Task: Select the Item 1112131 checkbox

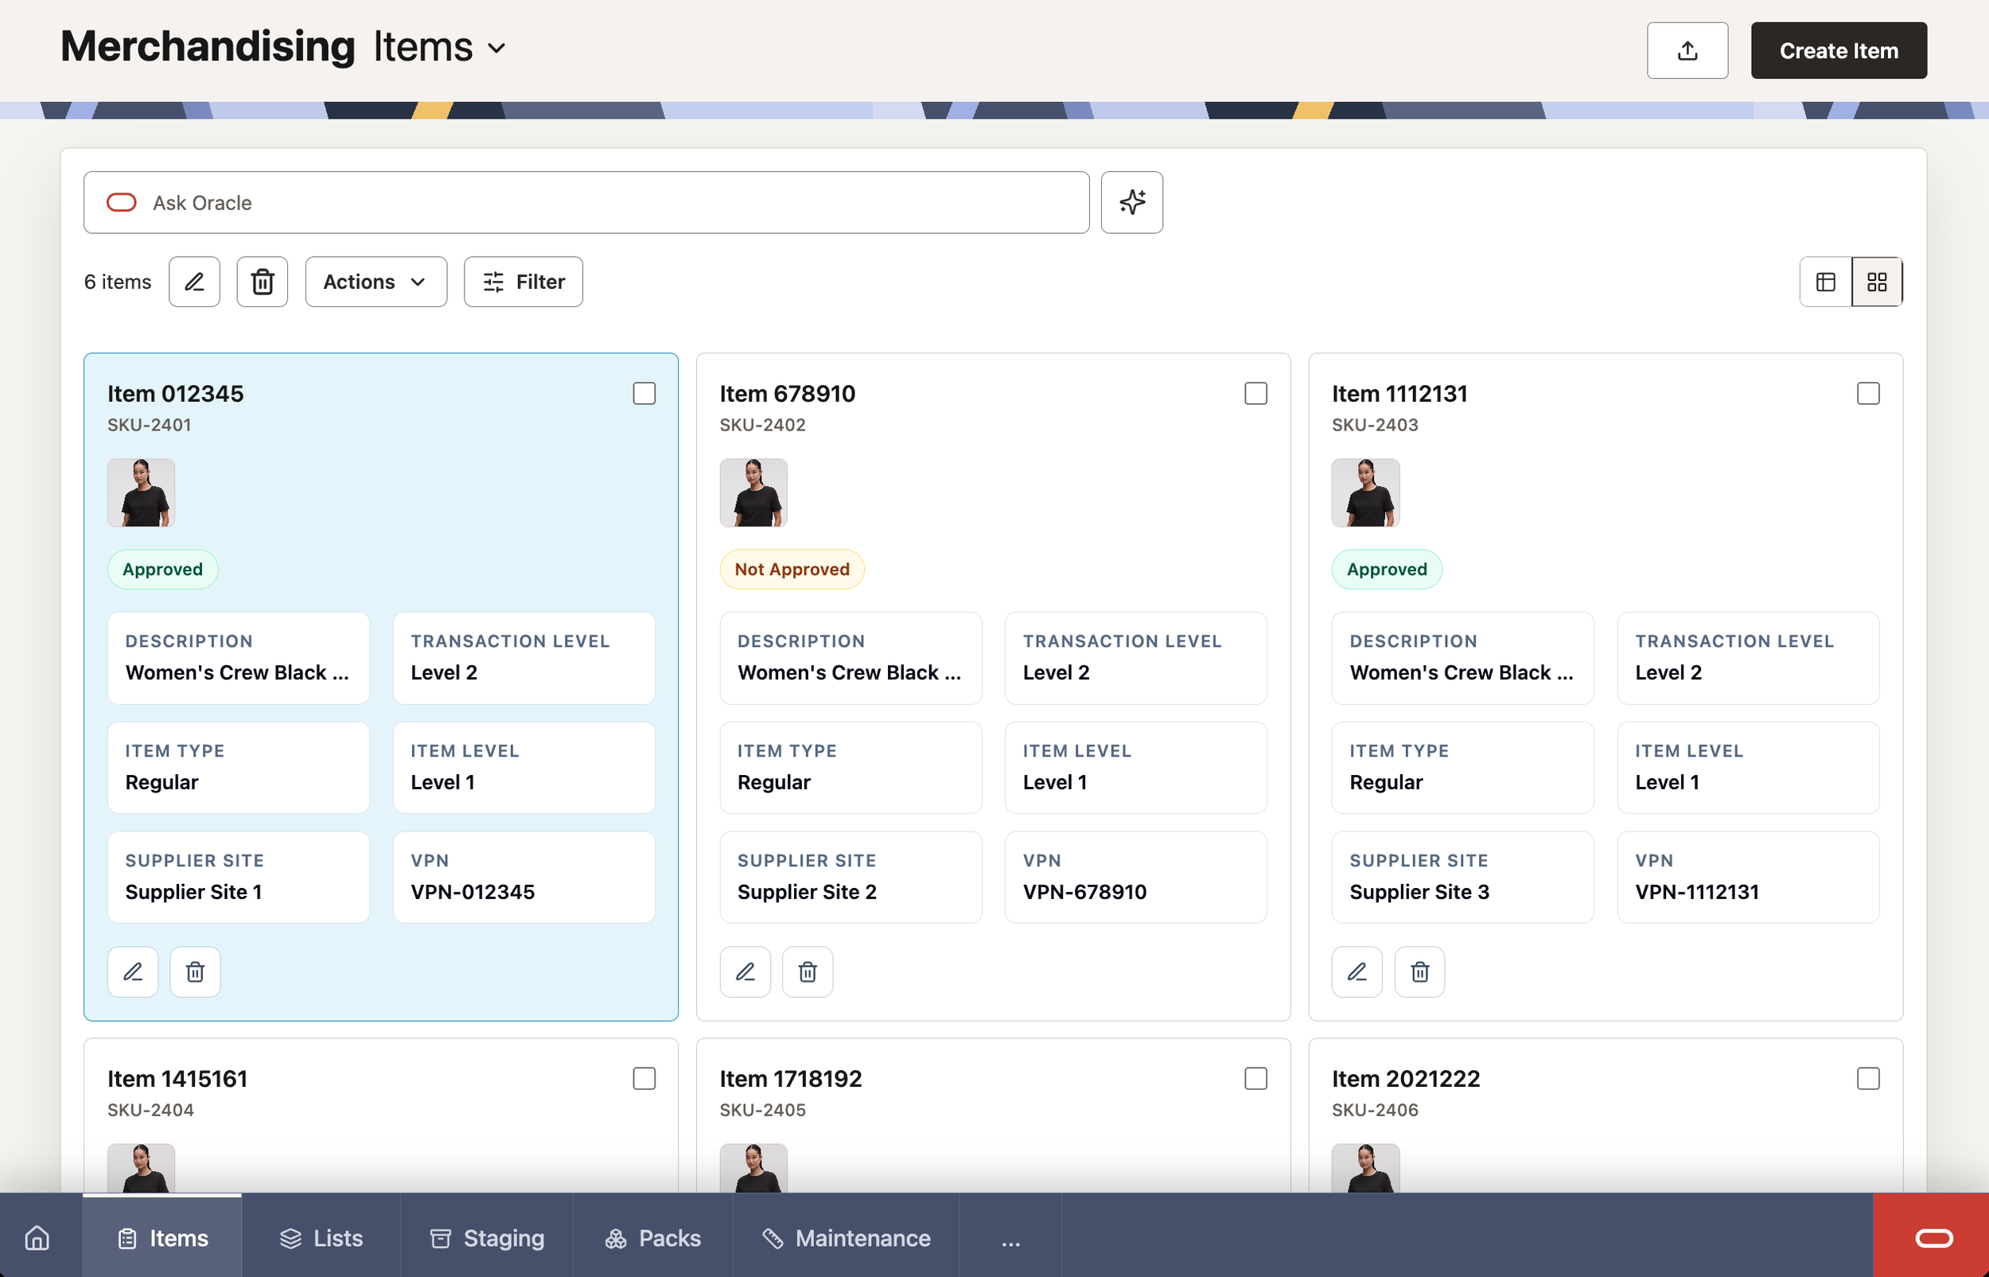Action: [1867, 393]
